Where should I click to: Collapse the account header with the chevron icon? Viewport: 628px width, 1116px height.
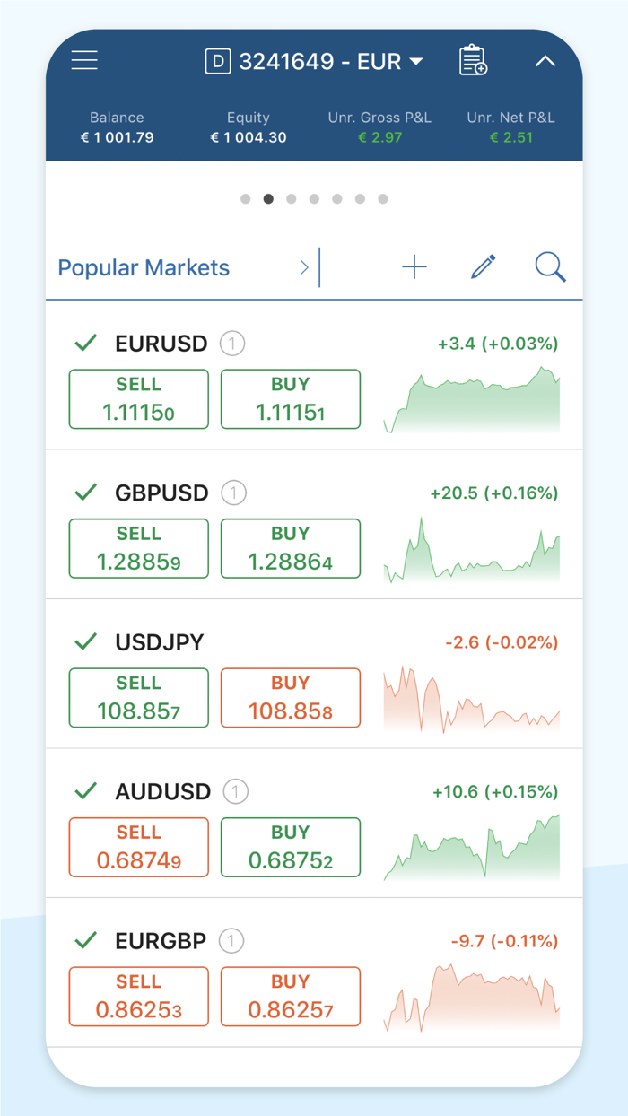(545, 61)
